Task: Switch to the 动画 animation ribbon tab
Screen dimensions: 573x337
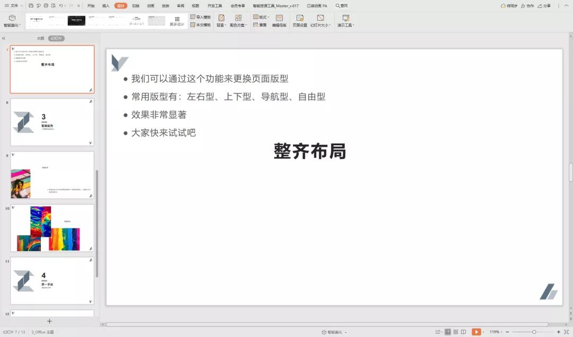Action: 150,6
